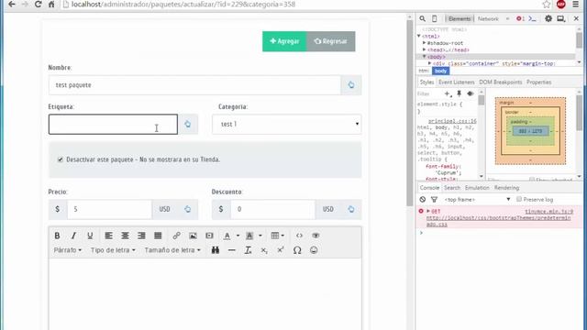Apply background color highlight icon
587x330 pixels.
249,236
